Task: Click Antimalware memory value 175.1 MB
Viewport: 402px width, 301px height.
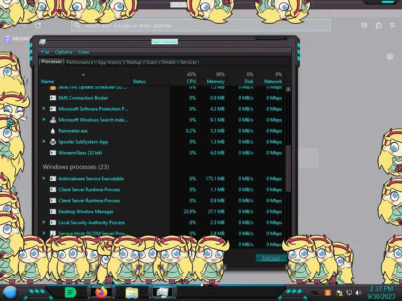Action: pos(215,179)
